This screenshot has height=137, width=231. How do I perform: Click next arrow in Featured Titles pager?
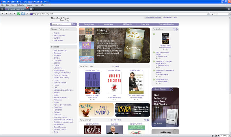point(118,66)
